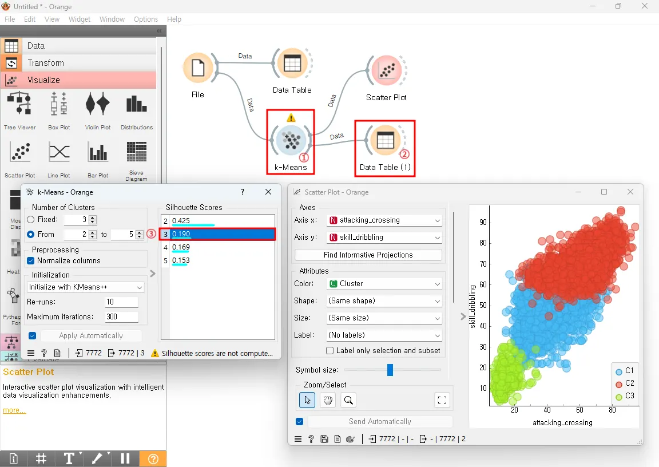Open the Color attribute dropdown
The height and width of the screenshot is (467, 659).
[384, 284]
